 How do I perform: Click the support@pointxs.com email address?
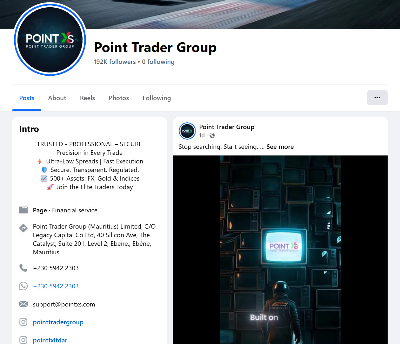click(x=64, y=304)
